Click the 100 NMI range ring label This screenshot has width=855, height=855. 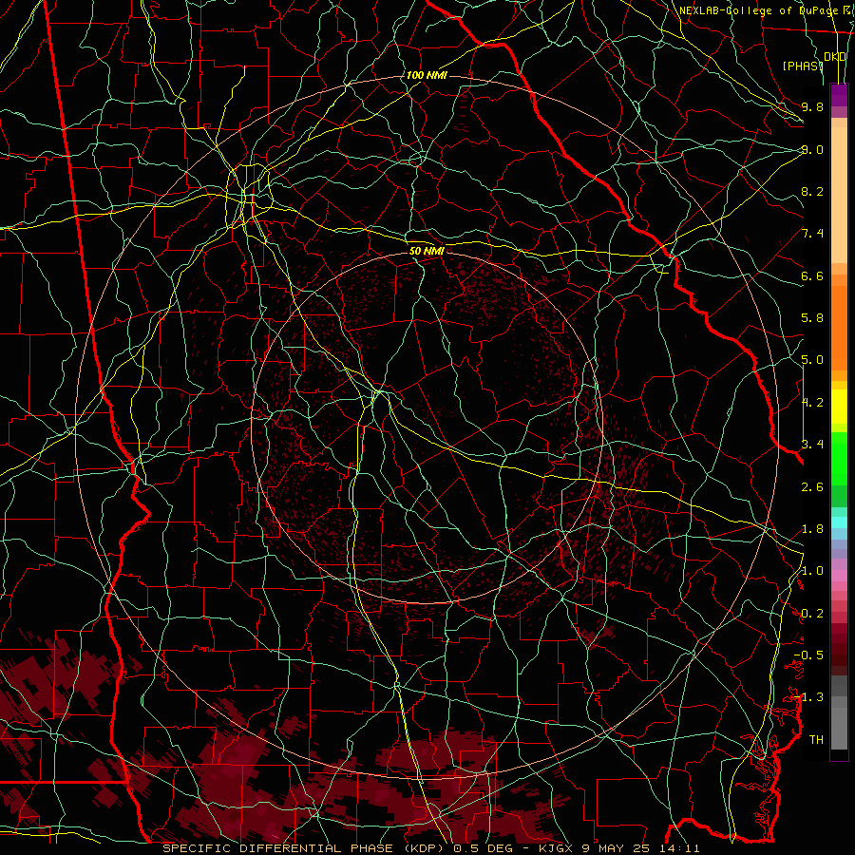click(427, 75)
